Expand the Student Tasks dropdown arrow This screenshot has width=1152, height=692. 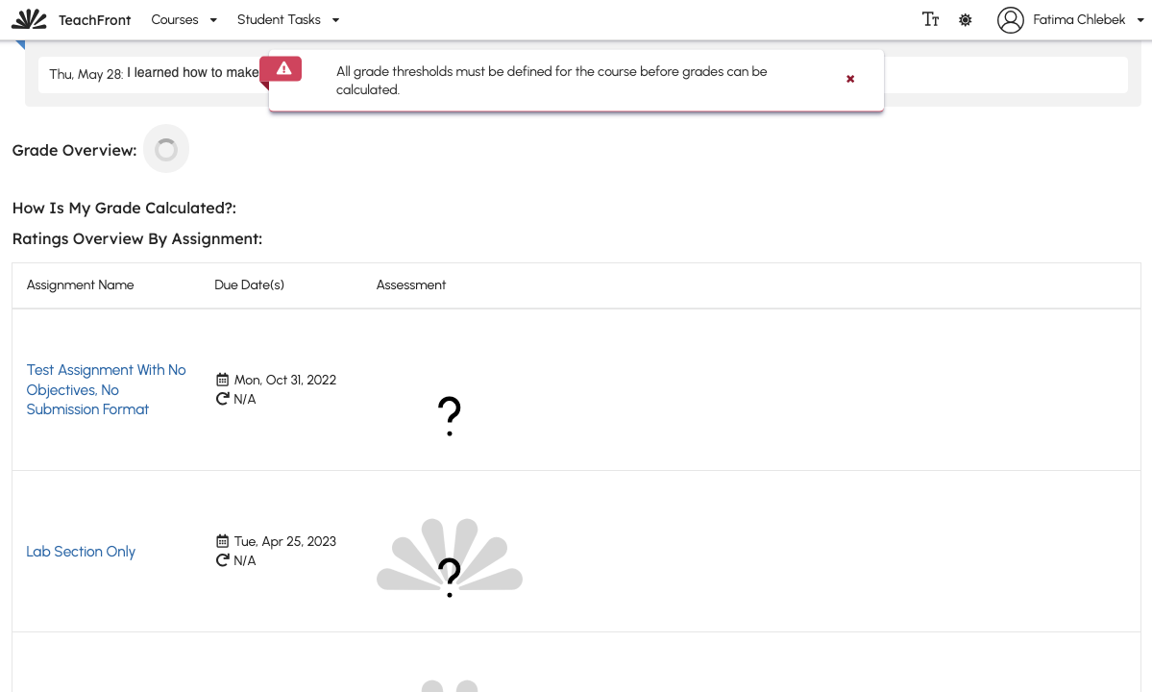pyautogui.click(x=335, y=20)
